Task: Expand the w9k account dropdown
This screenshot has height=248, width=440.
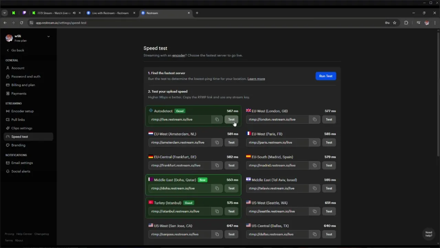Action: 48,36
